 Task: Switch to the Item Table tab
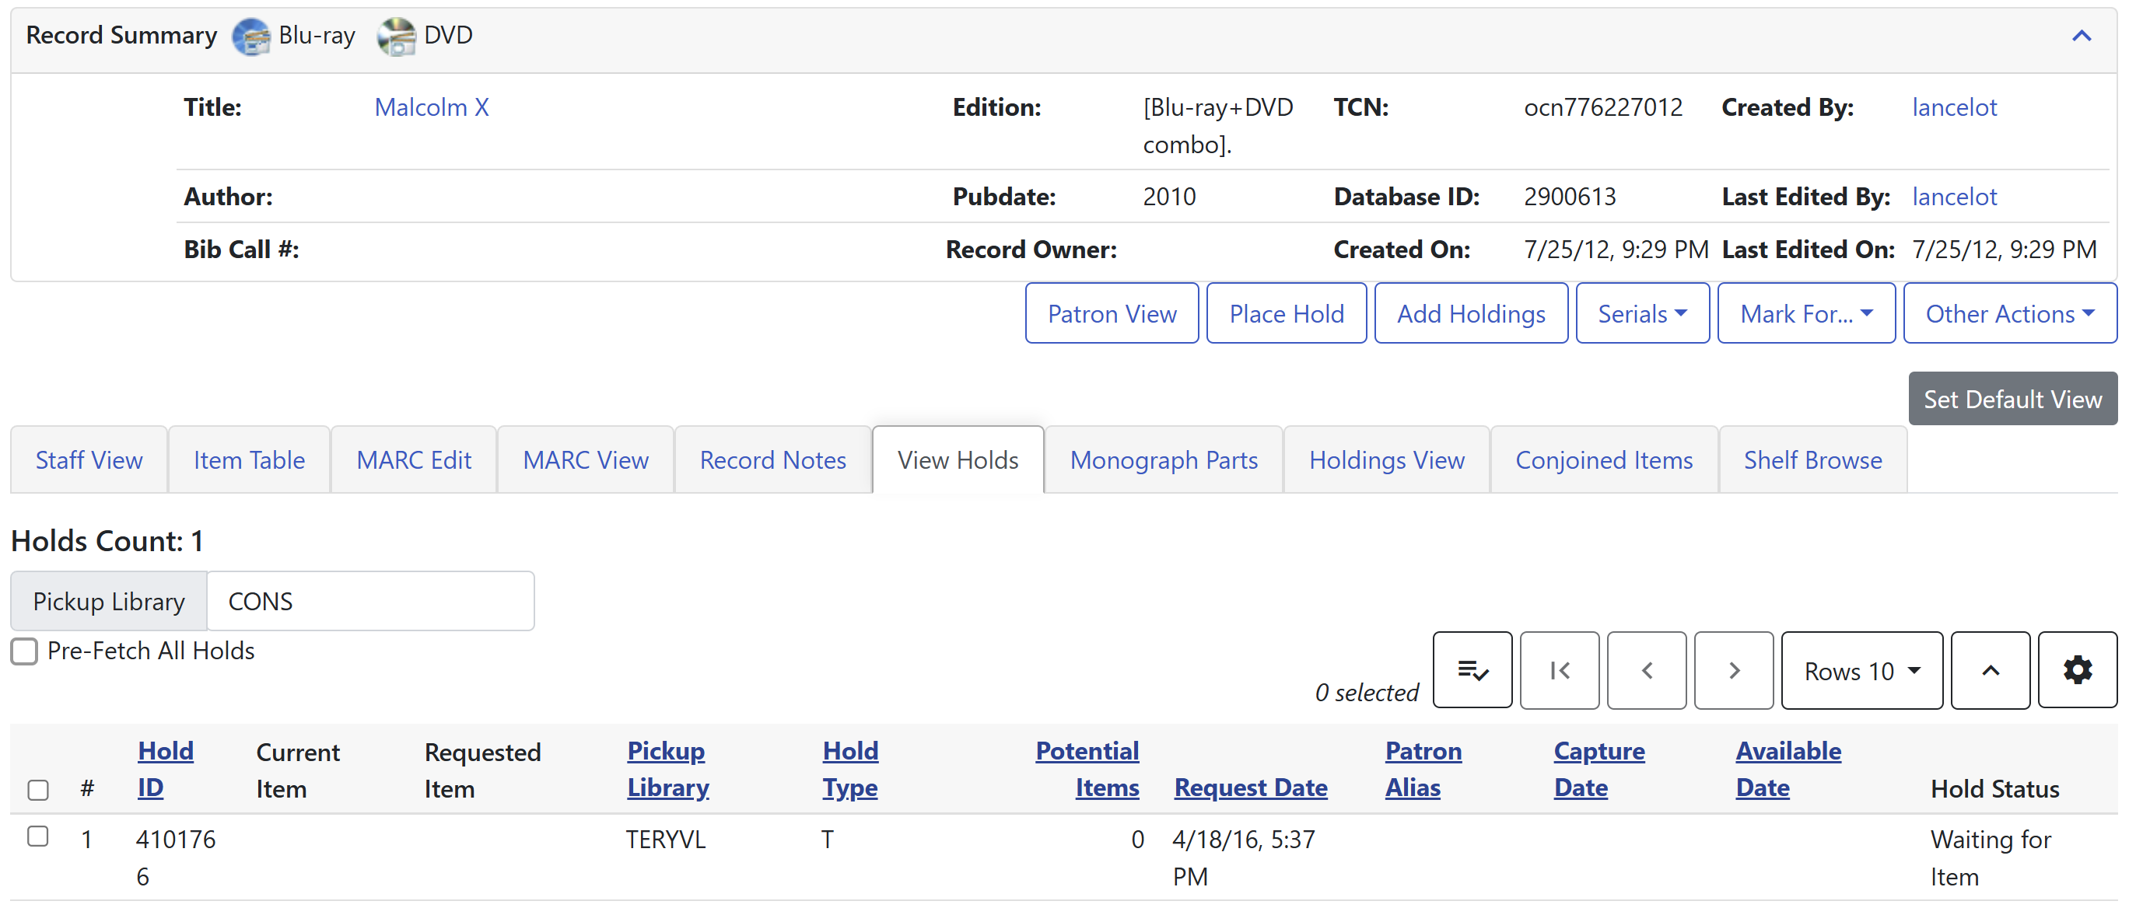[x=249, y=460]
